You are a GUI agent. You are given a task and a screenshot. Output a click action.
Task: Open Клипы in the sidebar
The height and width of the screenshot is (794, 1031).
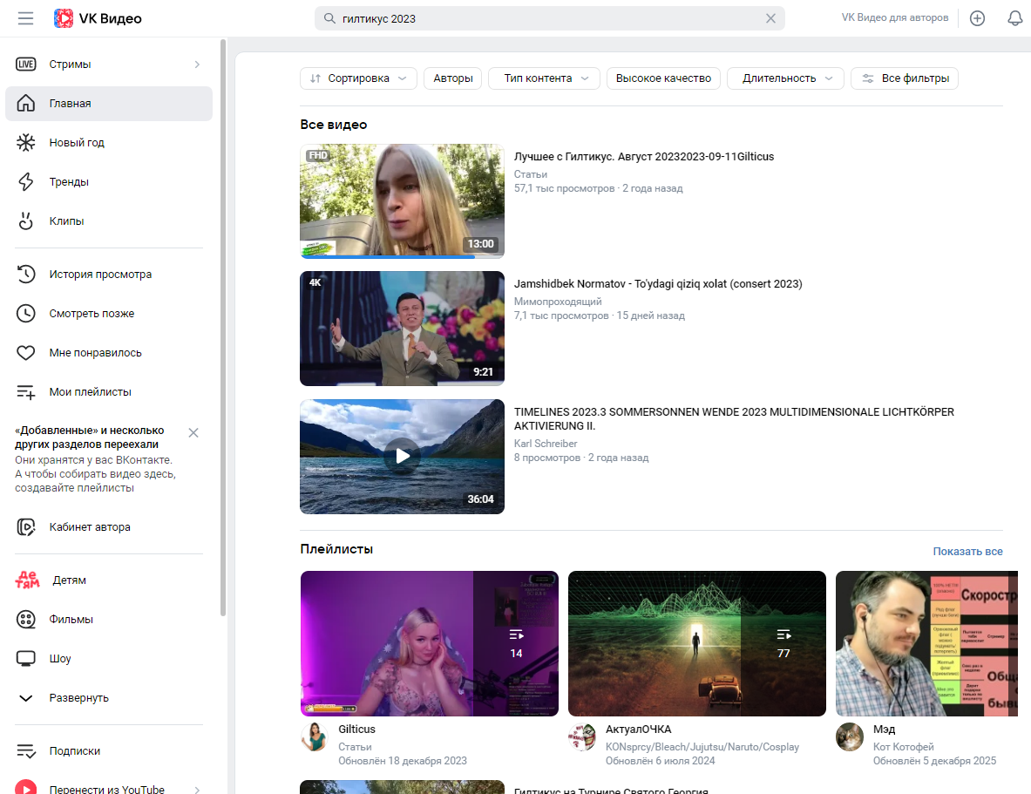[108, 221]
